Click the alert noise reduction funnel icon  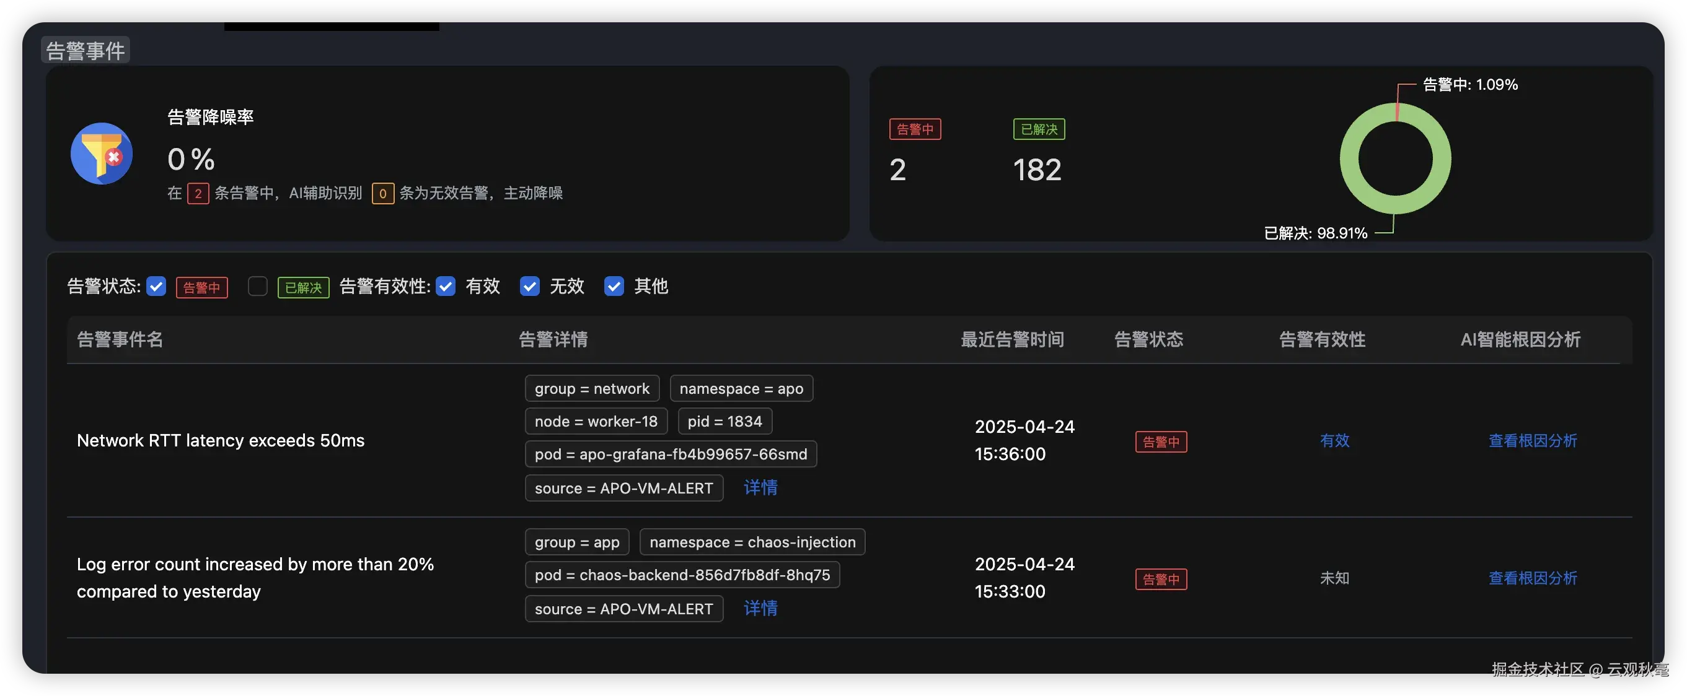[102, 154]
